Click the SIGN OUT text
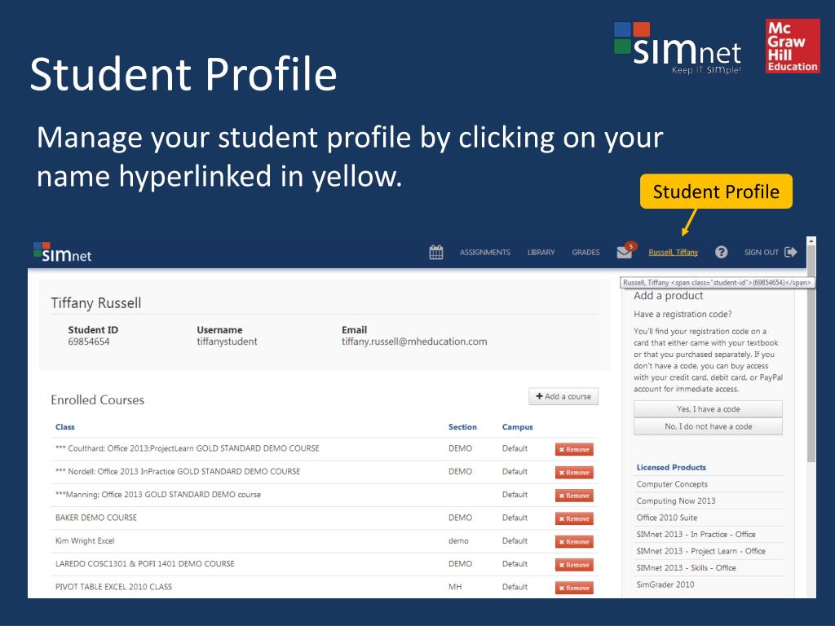The width and height of the screenshot is (835, 626). tap(762, 253)
